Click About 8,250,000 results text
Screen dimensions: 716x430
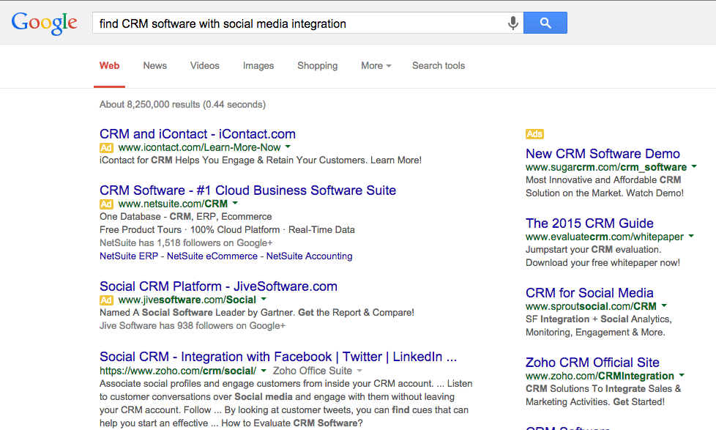pos(182,105)
